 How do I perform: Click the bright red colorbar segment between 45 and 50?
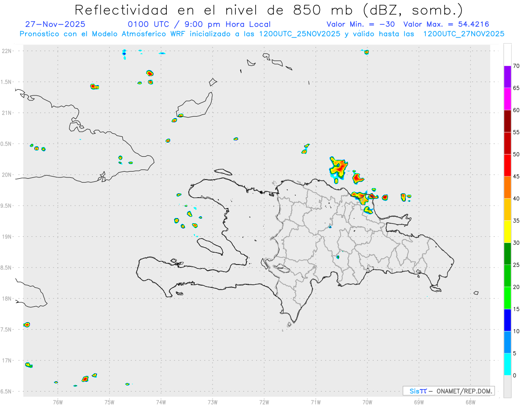click(507, 165)
